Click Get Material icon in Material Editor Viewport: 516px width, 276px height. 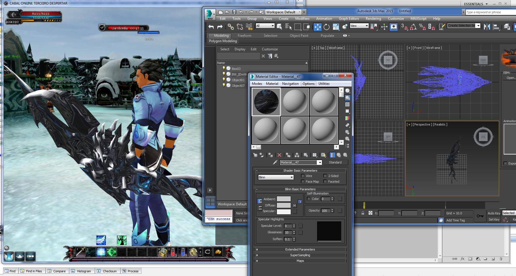point(255,155)
